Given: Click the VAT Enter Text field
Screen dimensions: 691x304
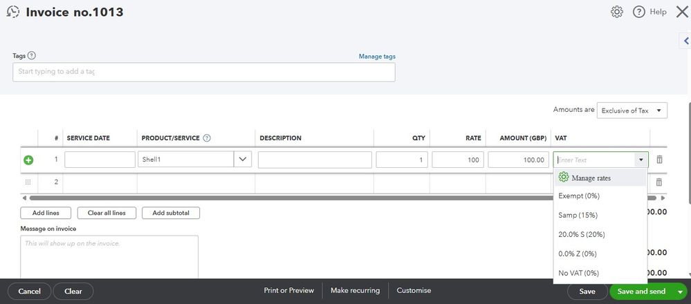Looking at the screenshot, I should coord(594,160).
